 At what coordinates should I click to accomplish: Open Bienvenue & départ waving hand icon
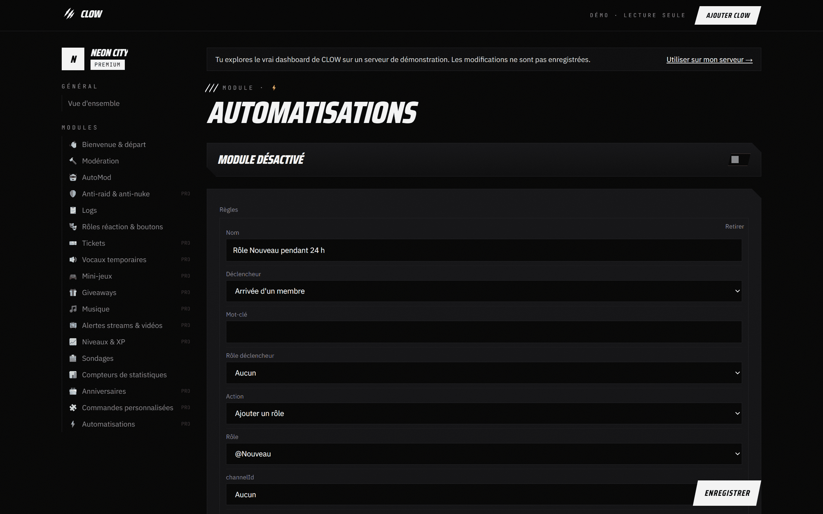[x=73, y=145]
